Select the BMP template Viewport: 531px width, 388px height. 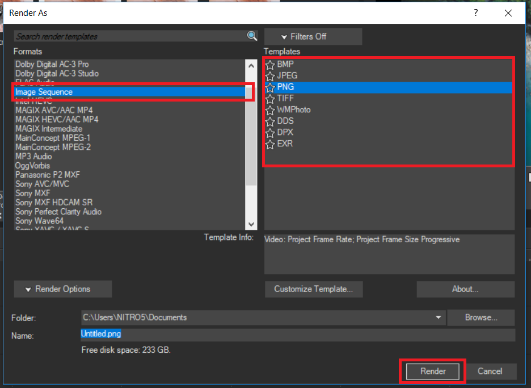tap(389, 64)
